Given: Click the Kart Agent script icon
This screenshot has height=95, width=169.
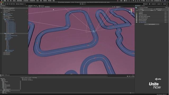Looking at the screenshot, I should point(137,22).
